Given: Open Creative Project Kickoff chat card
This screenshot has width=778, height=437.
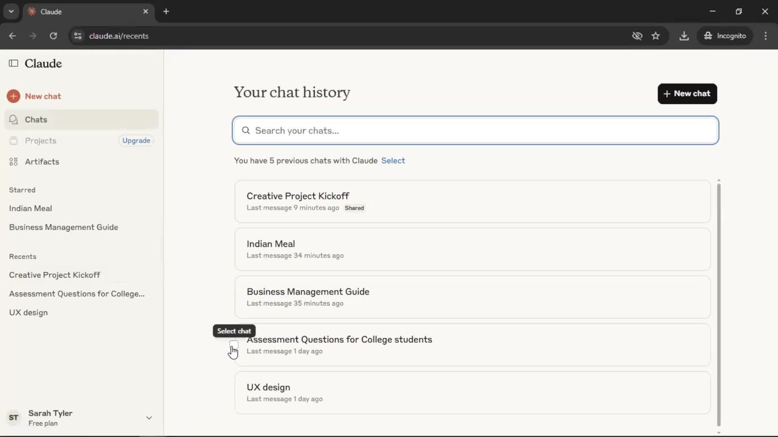Looking at the screenshot, I should pos(472,202).
